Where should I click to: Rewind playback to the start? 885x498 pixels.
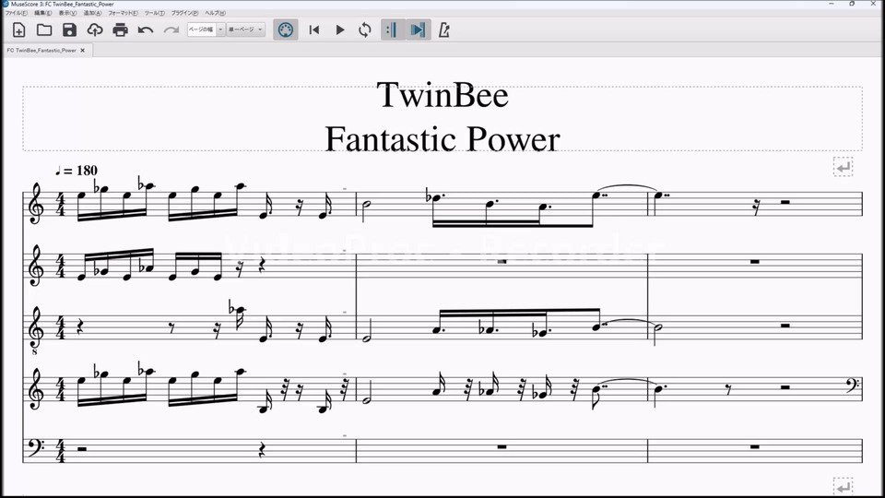(314, 30)
